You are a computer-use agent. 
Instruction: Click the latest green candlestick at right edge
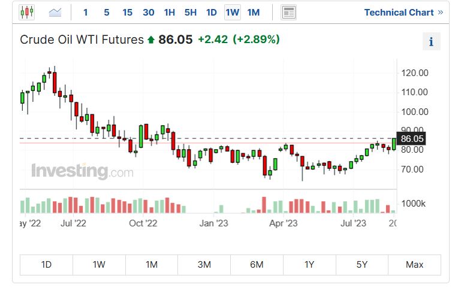(394, 144)
